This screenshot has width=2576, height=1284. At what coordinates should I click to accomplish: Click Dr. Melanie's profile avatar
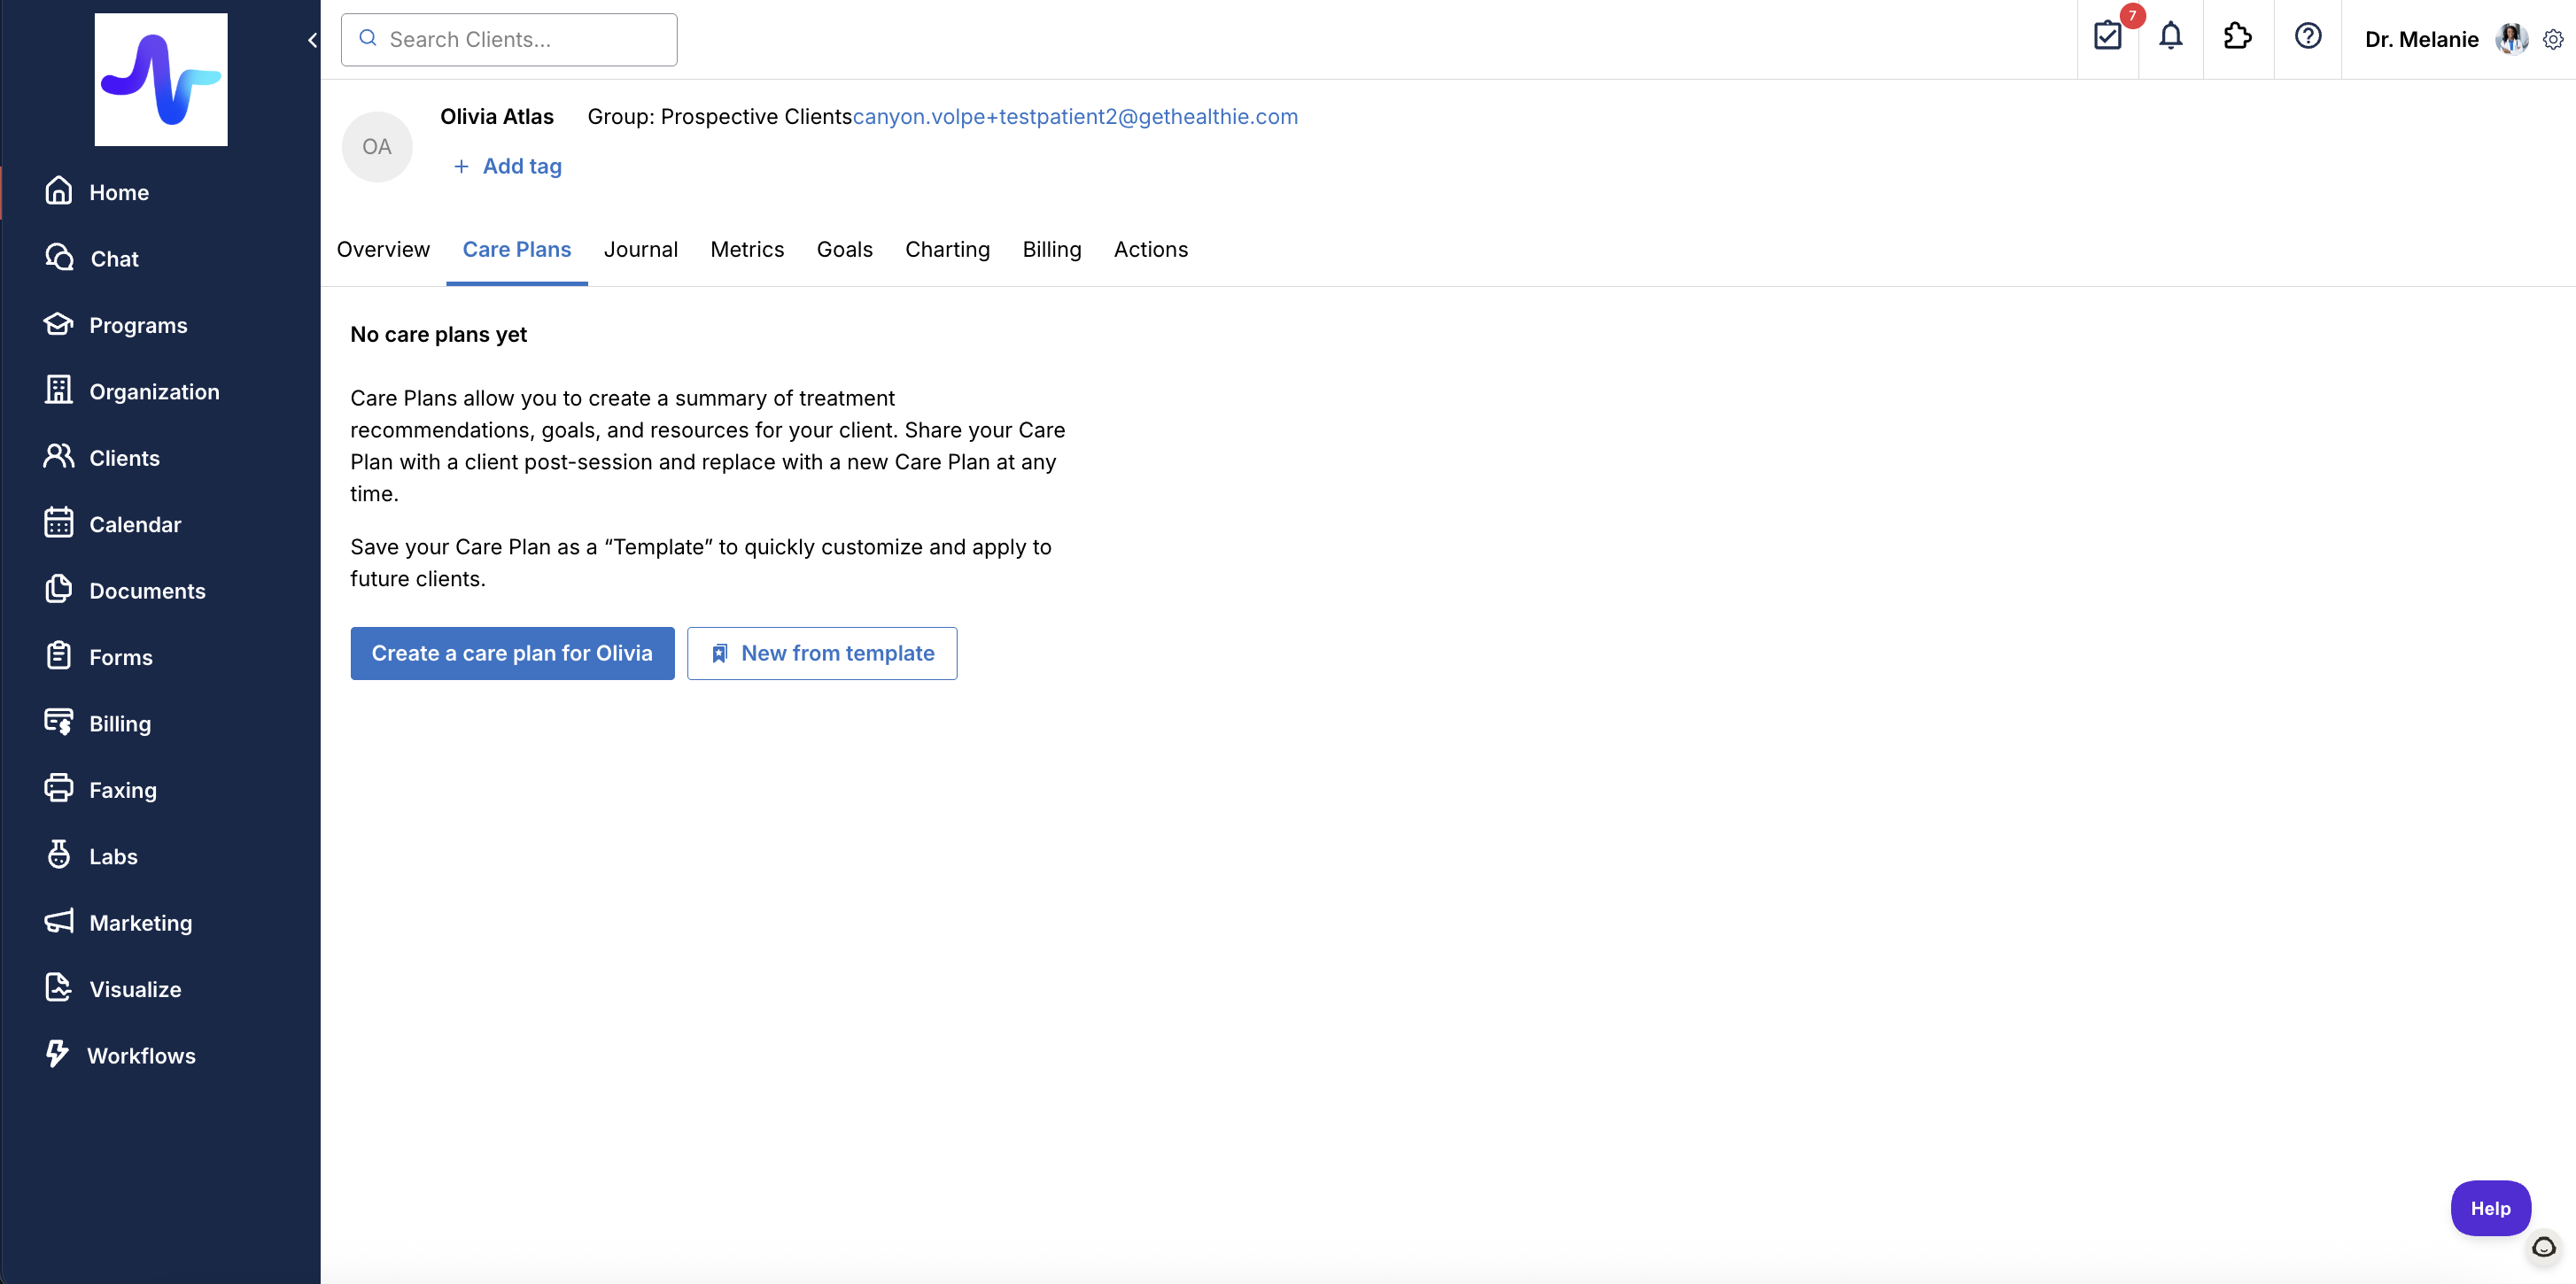(2511, 39)
